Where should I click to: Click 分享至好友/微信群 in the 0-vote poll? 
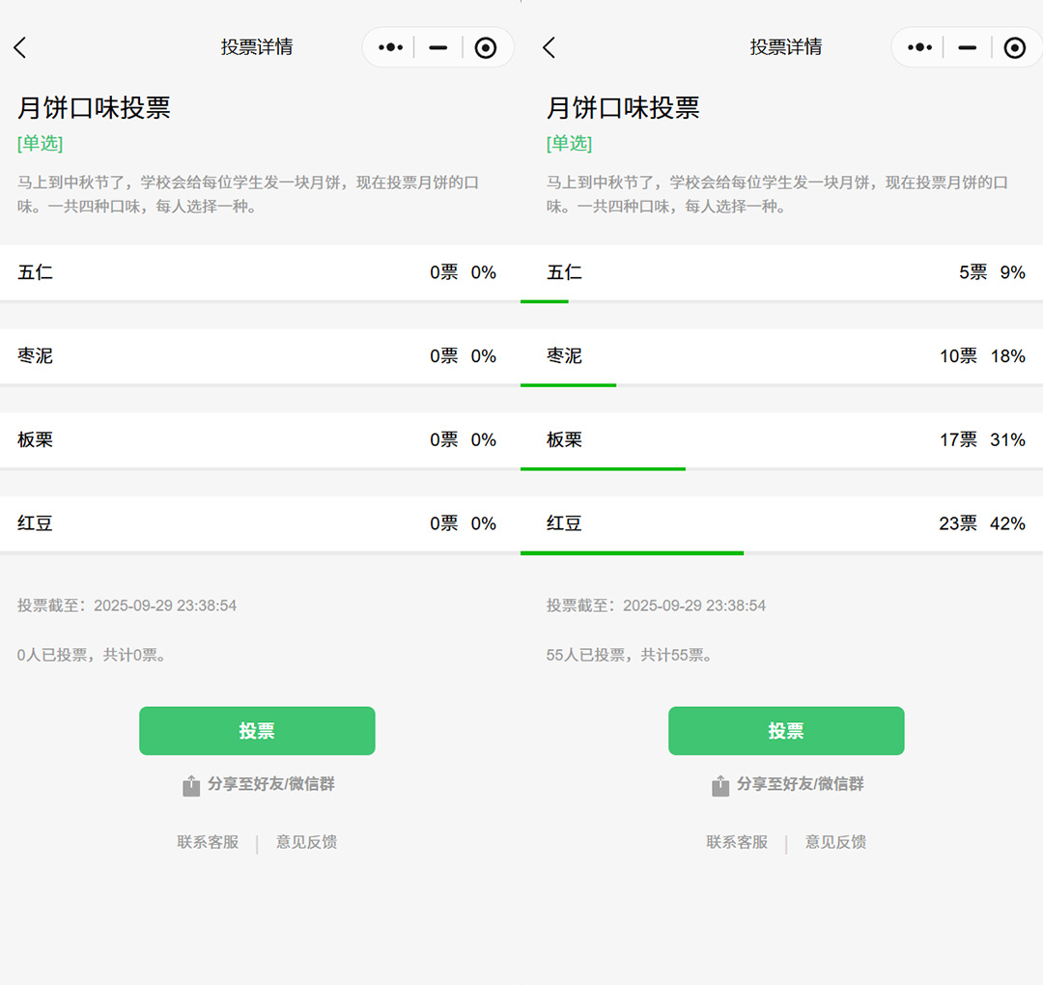[270, 784]
